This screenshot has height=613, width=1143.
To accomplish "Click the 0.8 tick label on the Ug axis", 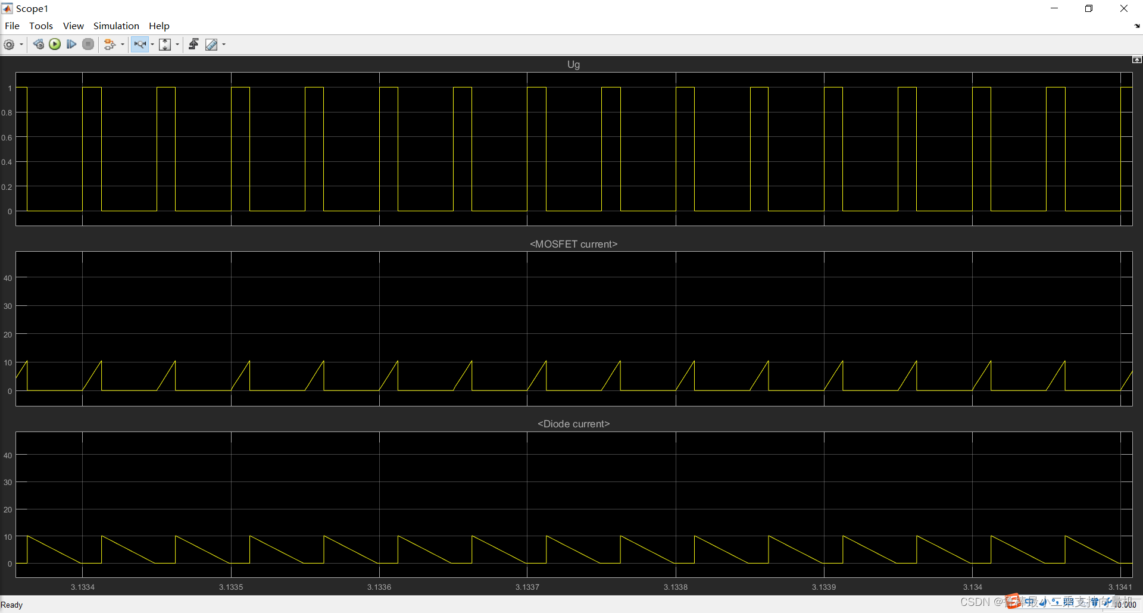I will tap(7, 112).
